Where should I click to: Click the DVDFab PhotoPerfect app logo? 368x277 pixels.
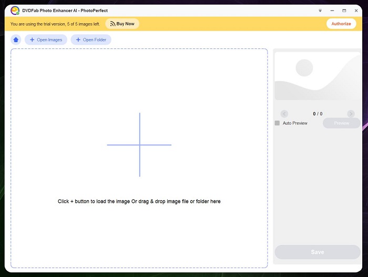(x=15, y=11)
